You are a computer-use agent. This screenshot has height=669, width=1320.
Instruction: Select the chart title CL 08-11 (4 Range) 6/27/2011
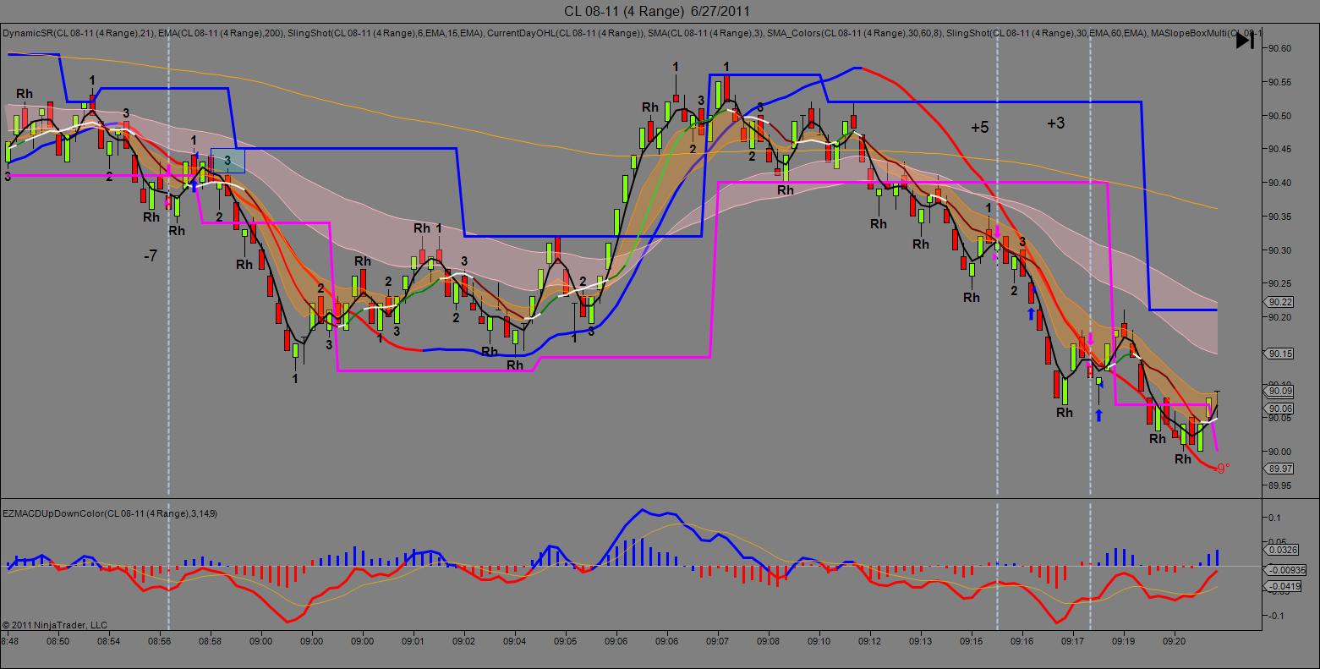pos(656,11)
